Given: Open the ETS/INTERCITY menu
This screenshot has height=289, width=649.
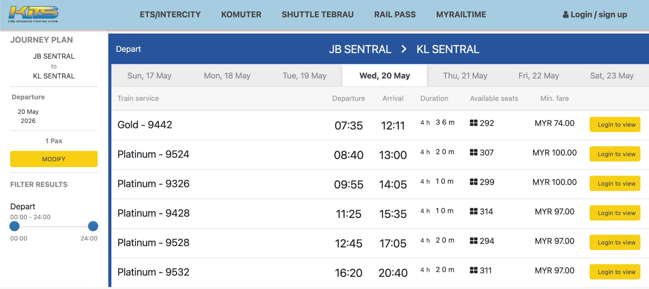Looking at the screenshot, I should pos(170,15).
